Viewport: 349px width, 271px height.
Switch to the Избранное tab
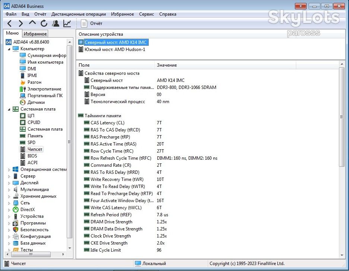tap(35, 34)
